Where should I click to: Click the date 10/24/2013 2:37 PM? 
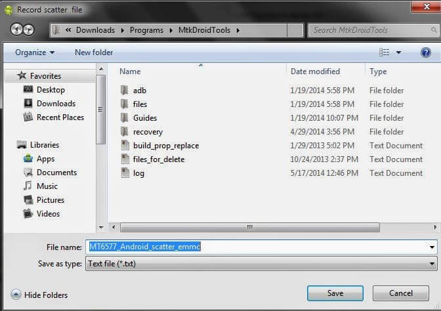click(x=324, y=159)
